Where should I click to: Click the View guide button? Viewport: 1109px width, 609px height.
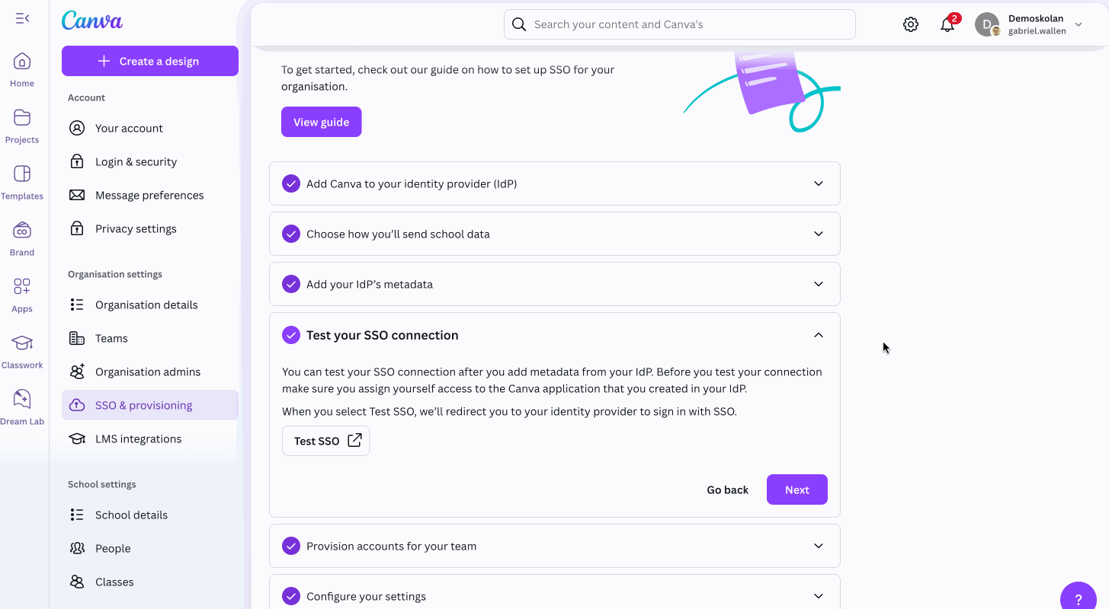(x=321, y=122)
